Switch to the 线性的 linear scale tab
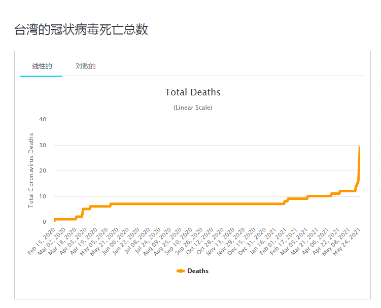The height and width of the screenshot is (308, 381). tap(42, 66)
